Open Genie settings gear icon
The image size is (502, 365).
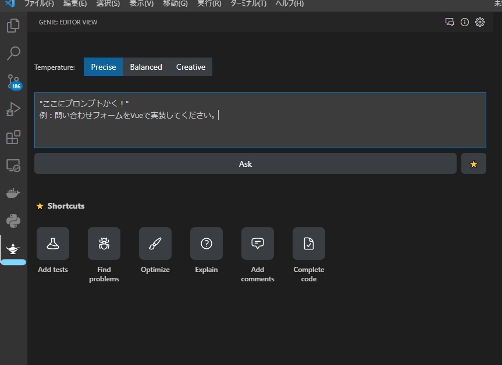[480, 22]
